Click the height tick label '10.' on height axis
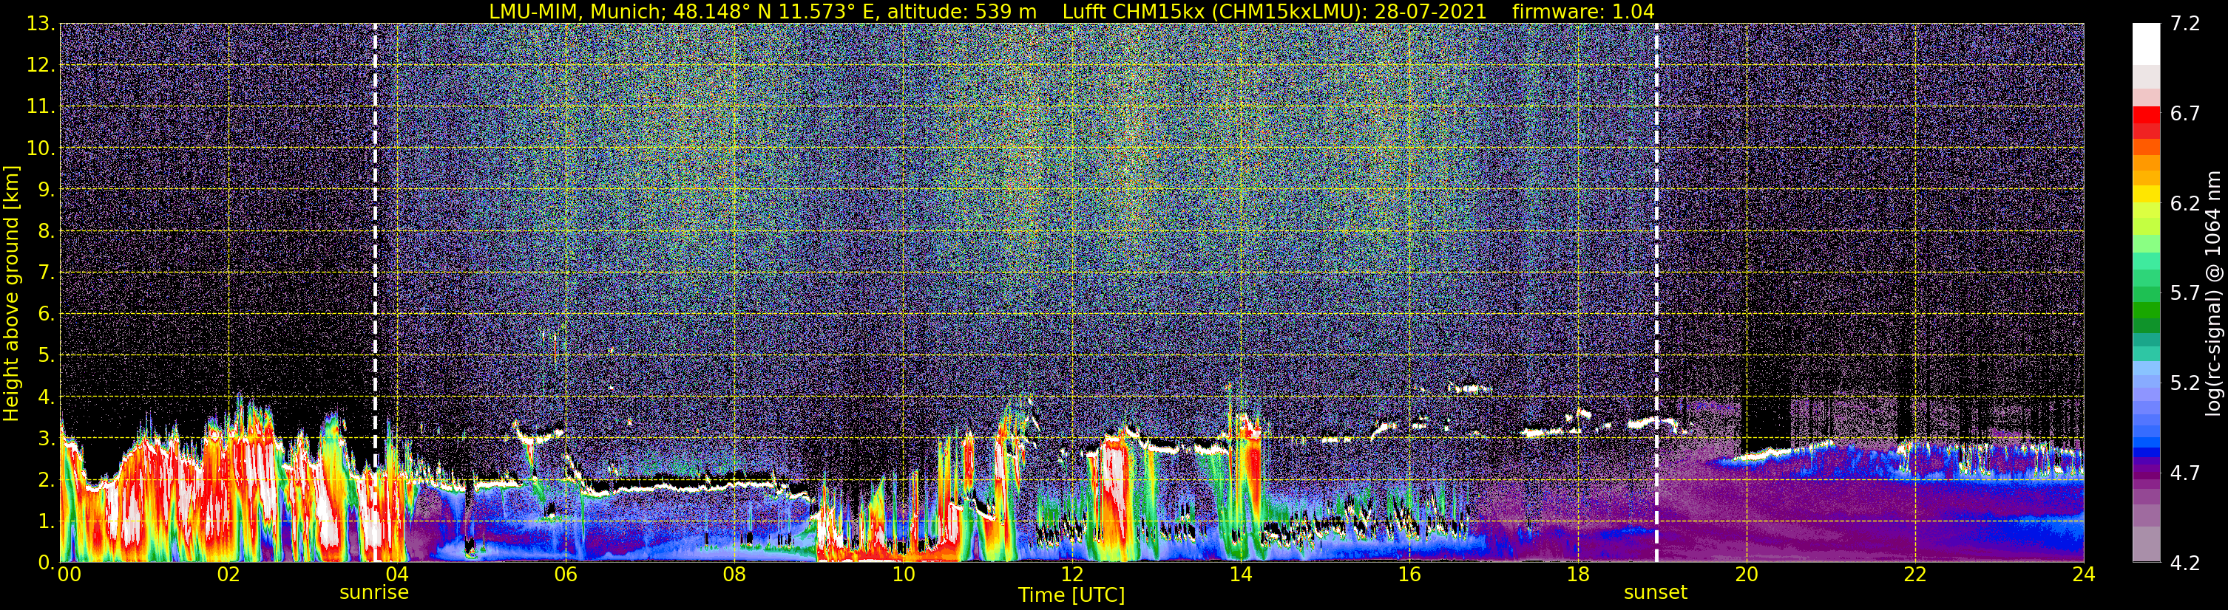This screenshot has width=2228, height=610. [41, 148]
